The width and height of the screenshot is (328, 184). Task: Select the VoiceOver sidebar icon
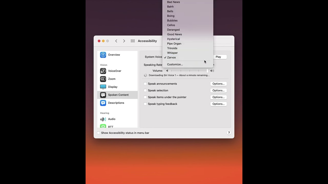point(103,71)
